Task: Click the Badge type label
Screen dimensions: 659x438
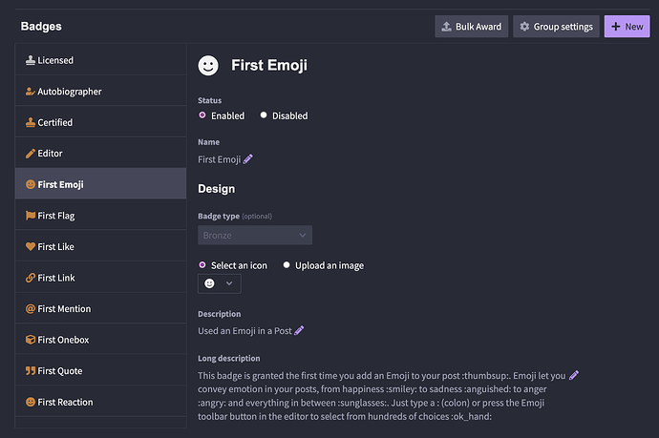Action: coord(219,217)
